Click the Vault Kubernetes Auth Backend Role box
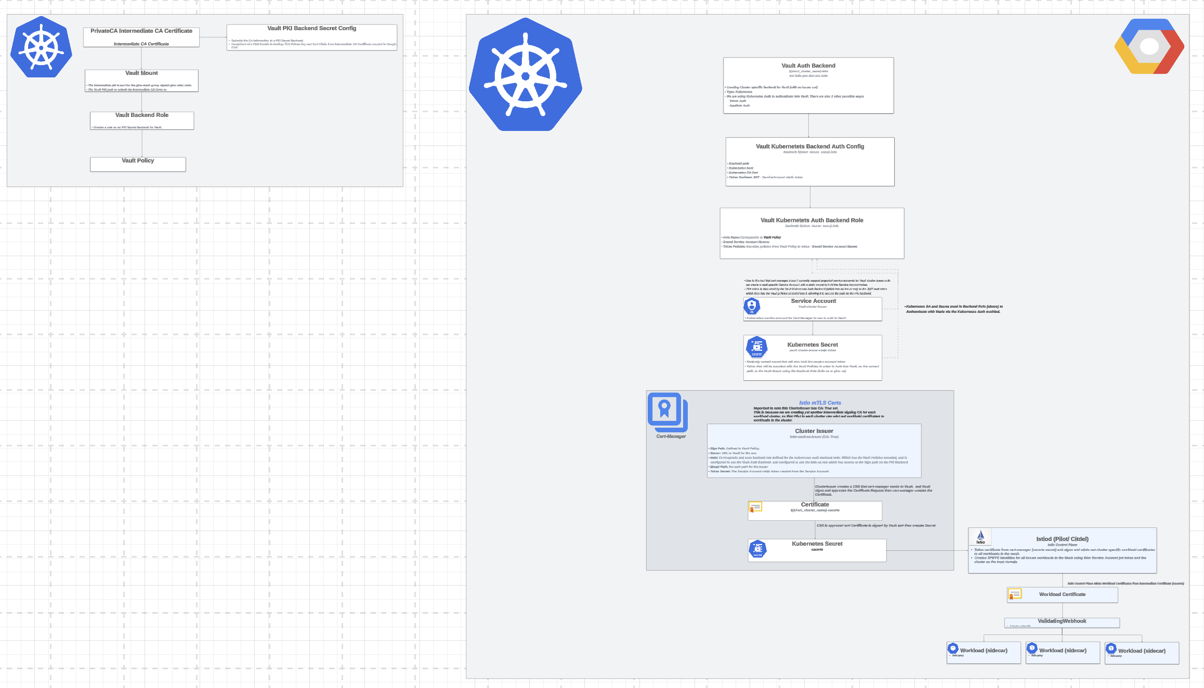The image size is (1204, 688). [x=812, y=233]
